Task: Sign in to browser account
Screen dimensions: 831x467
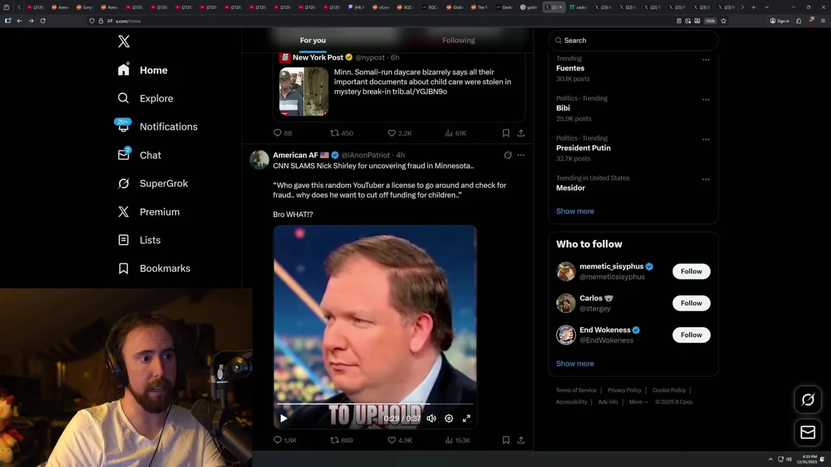Action: click(x=780, y=21)
